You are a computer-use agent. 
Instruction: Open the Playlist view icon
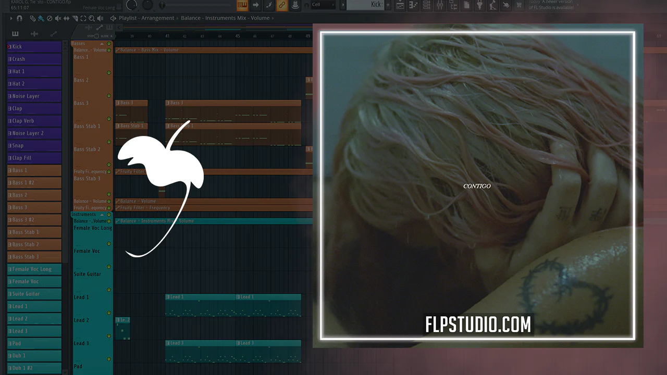point(400,5)
